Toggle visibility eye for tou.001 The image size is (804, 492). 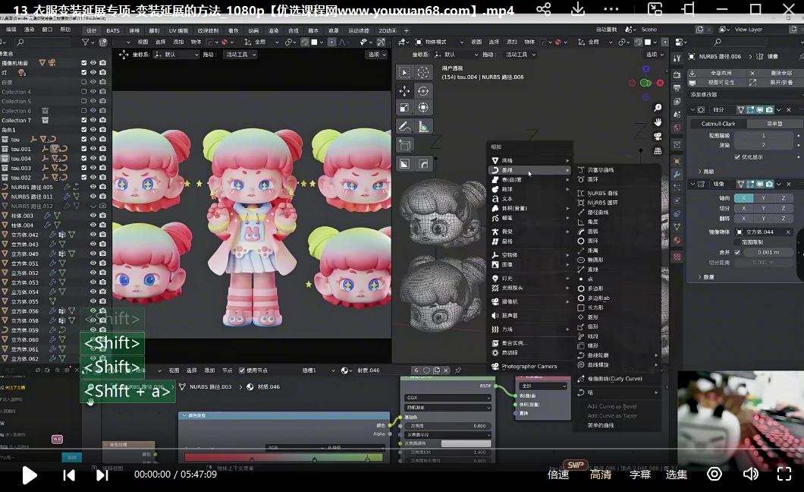[93, 149]
